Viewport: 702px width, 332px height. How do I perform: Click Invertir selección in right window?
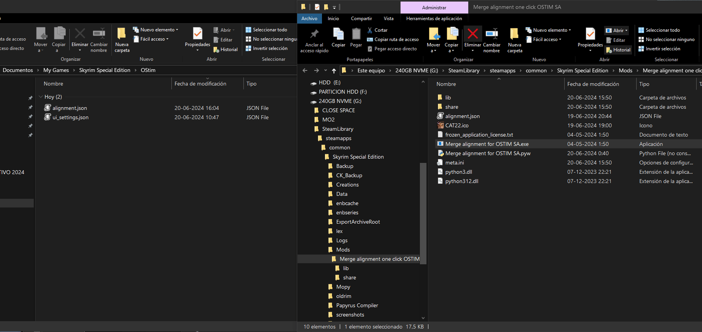(x=659, y=49)
